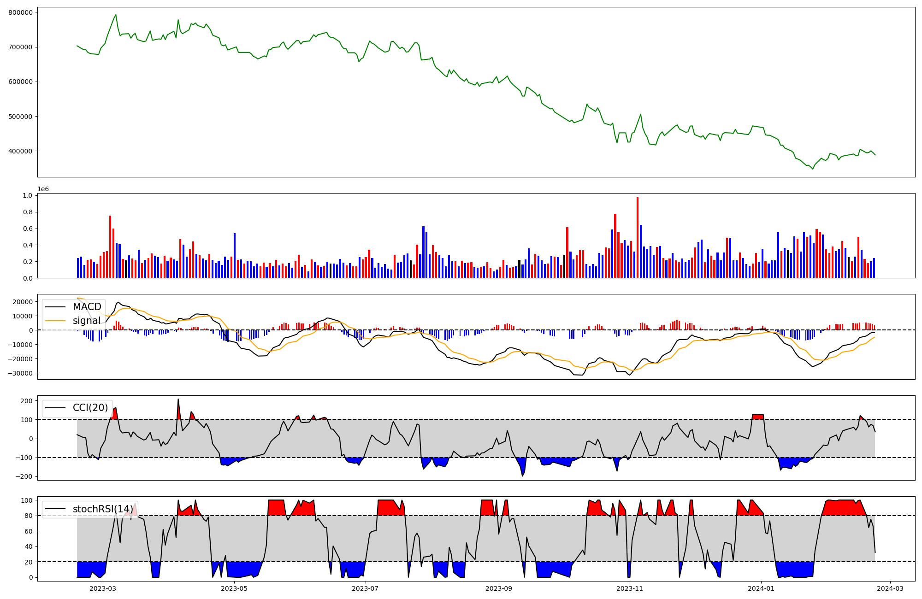The image size is (922, 599).
Task: Click the 2024-01 date tick label
Action: (761, 588)
